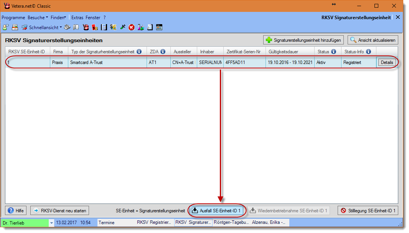The width and height of the screenshot is (409, 233).
Task: Click the info icon beside the ZDA column
Action: (x=163, y=52)
